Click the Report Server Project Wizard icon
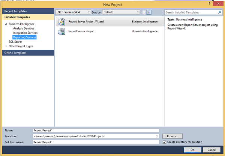 click(x=60, y=22)
